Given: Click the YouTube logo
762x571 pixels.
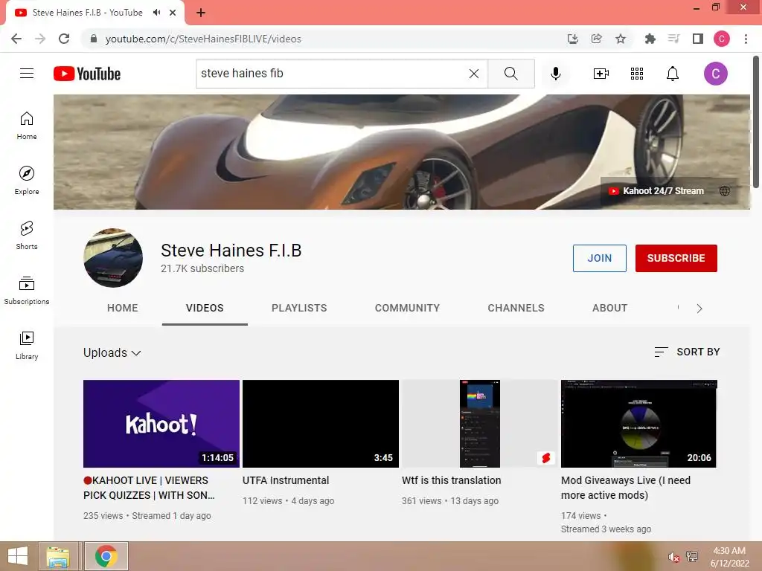Looking at the screenshot, I should [x=87, y=74].
